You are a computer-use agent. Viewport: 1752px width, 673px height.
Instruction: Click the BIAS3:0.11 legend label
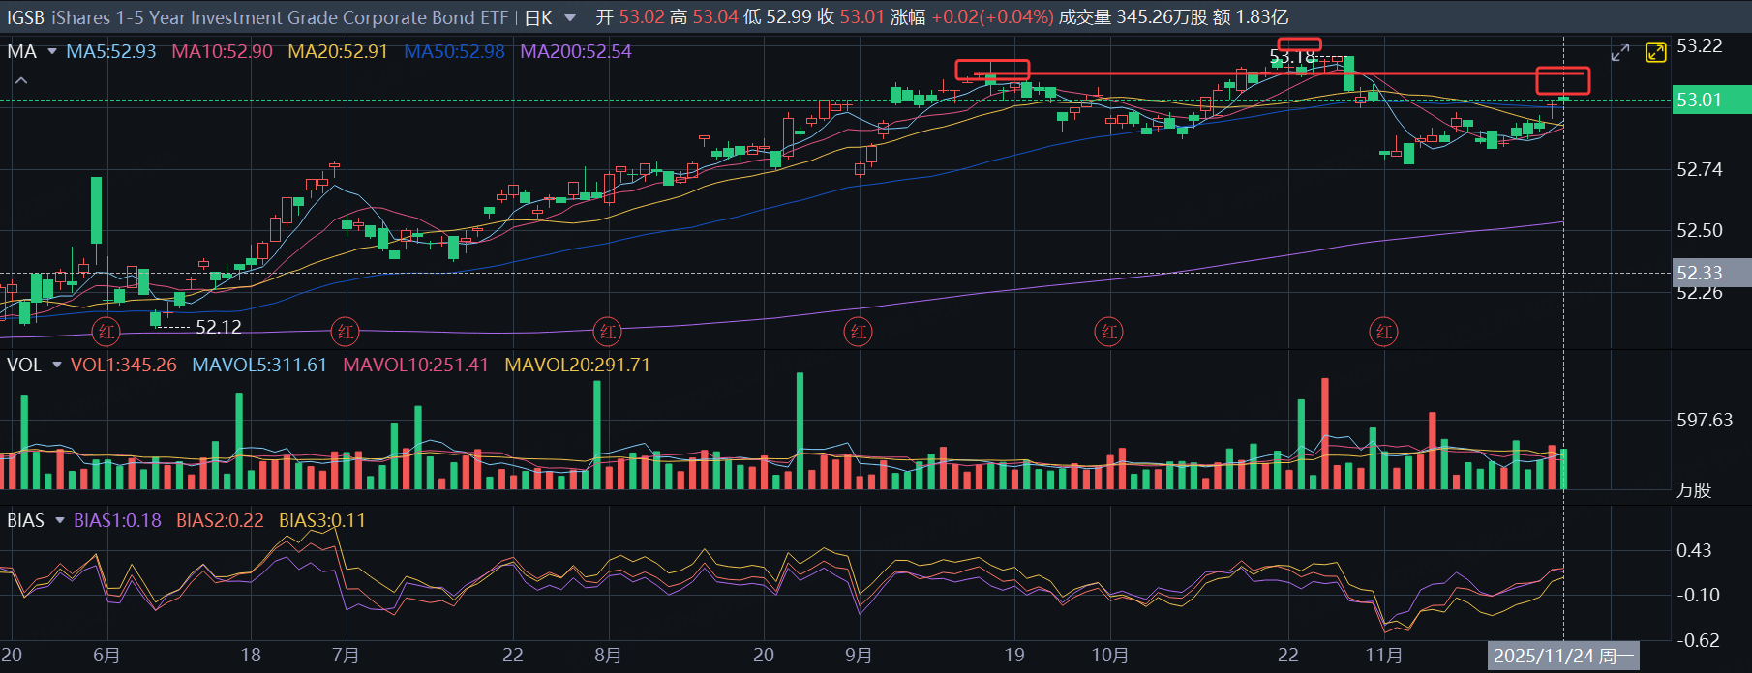(322, 520)
